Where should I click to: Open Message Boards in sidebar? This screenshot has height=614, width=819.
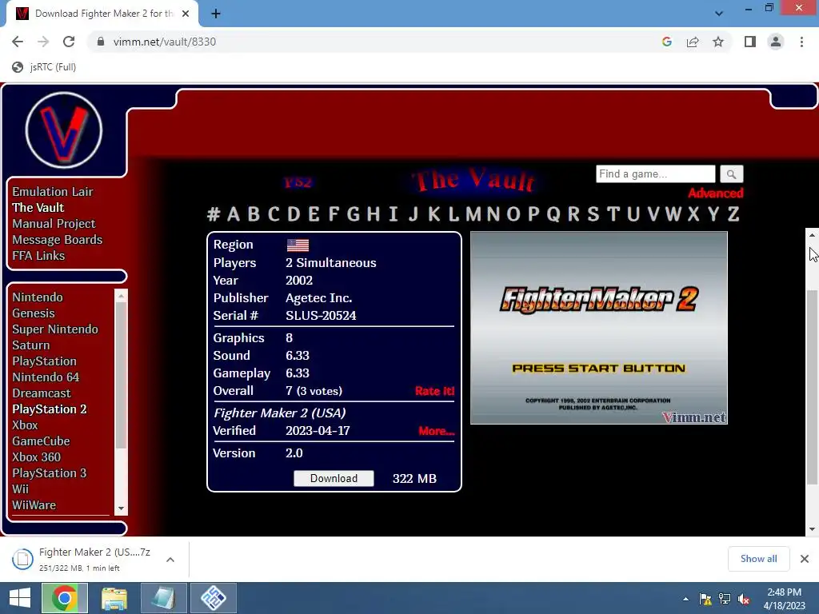[x=58, y=240]
